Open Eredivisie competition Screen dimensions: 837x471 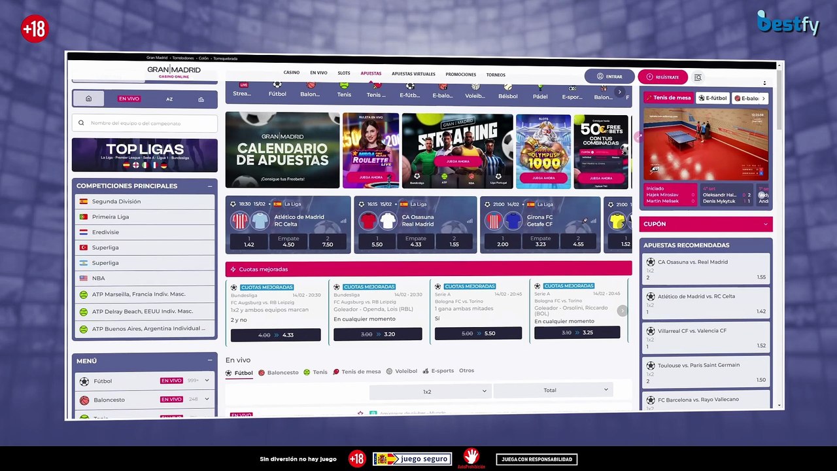coord(144,232)
